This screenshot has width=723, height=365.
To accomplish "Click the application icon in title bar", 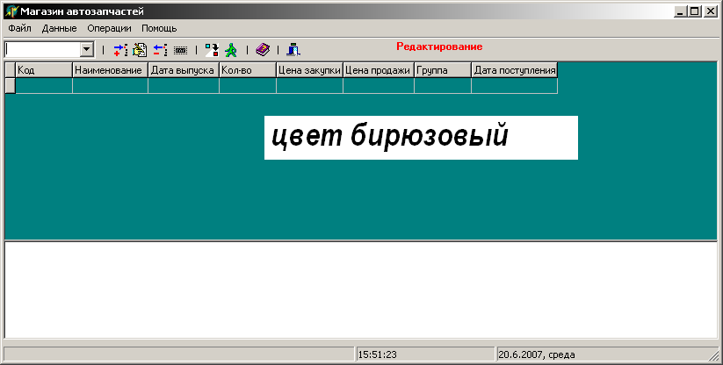I will tap(11, 11).
